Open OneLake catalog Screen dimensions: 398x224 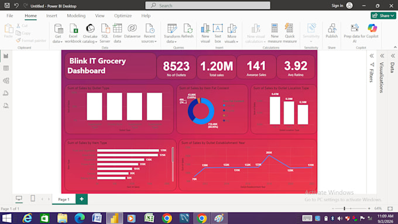(x=90, y=33)
